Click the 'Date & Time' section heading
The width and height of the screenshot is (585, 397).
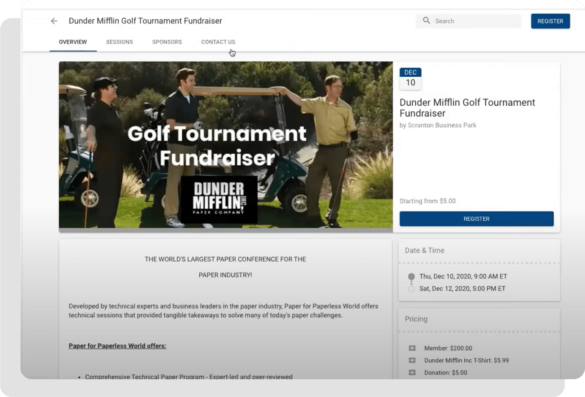[425, 250]
